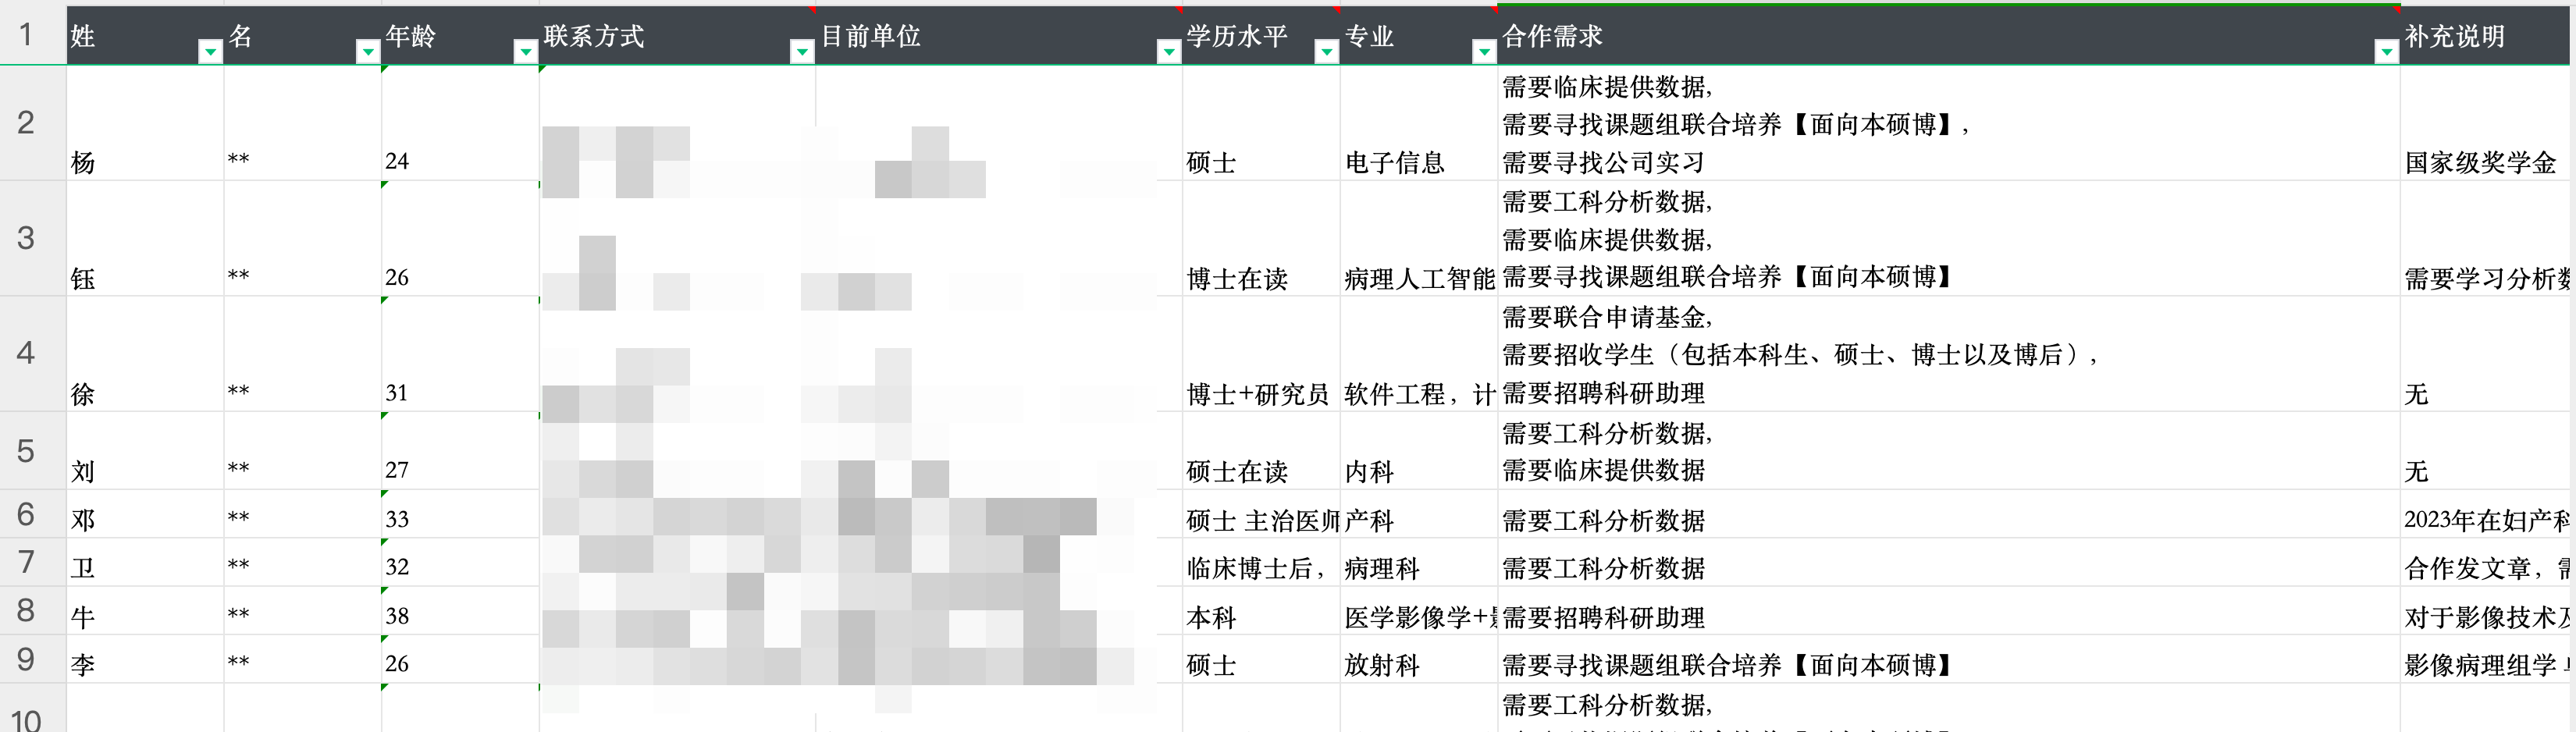2576x732 pixels.
Task: Click the 专业 header cell
Action: coord(1419,36)
